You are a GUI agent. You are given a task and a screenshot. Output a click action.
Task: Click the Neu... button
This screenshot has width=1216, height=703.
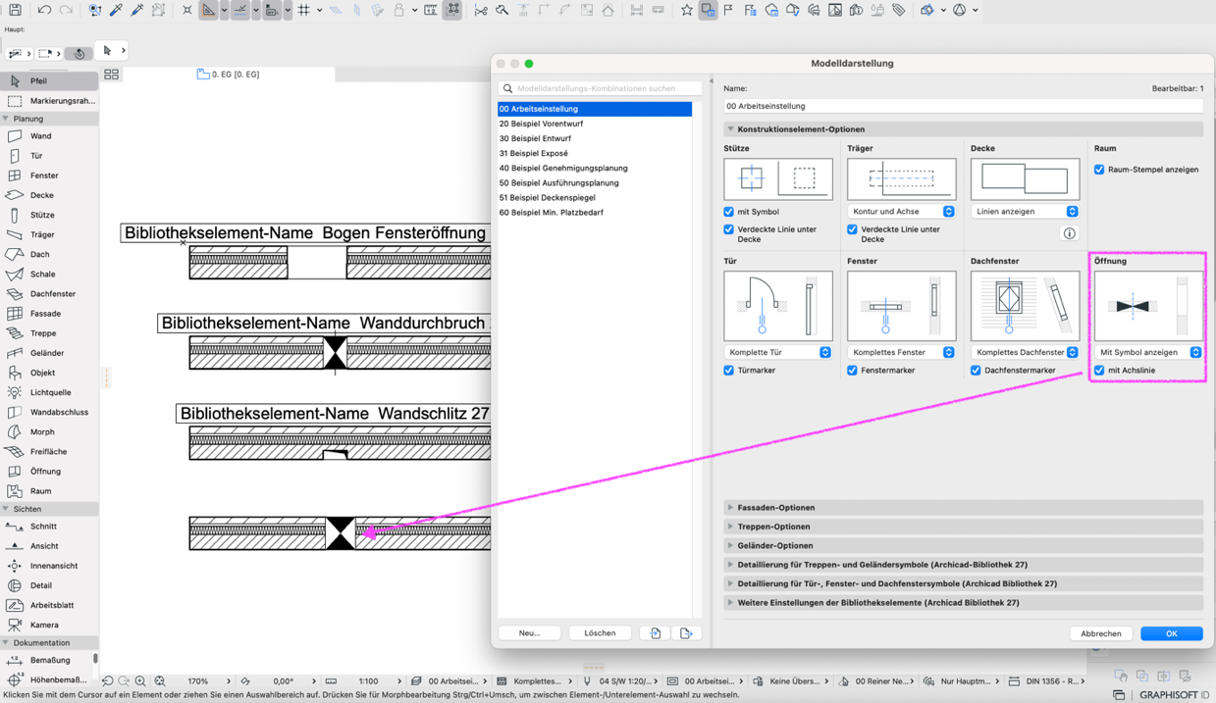(x=530, y=633)
